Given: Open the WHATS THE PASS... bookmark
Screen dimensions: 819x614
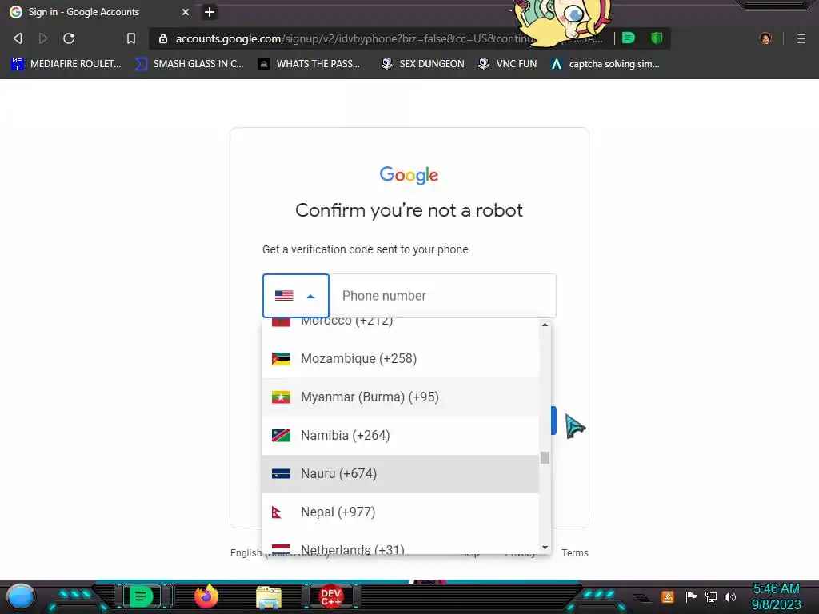Looking at the screenshot, I should (309, 64).
